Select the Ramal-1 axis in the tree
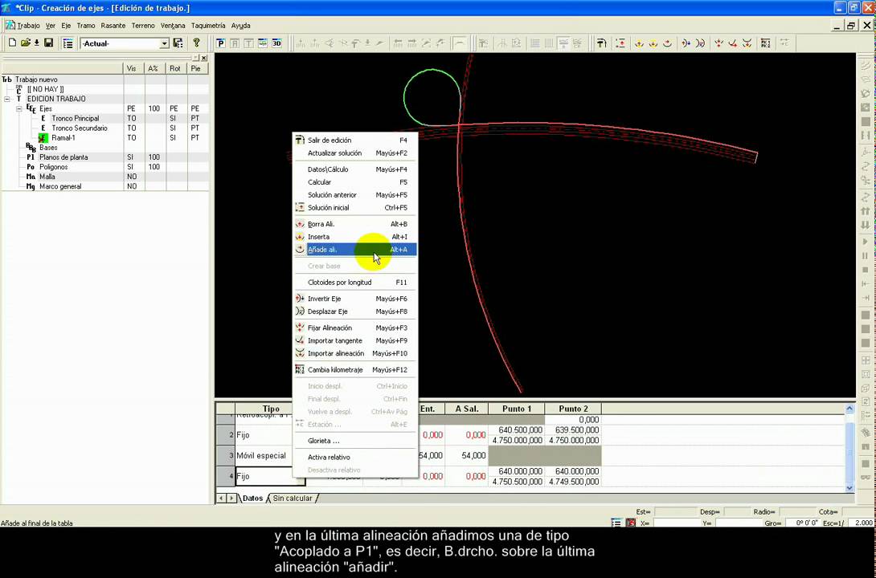This screenshot has width=876, height=578. pos(63,138)
